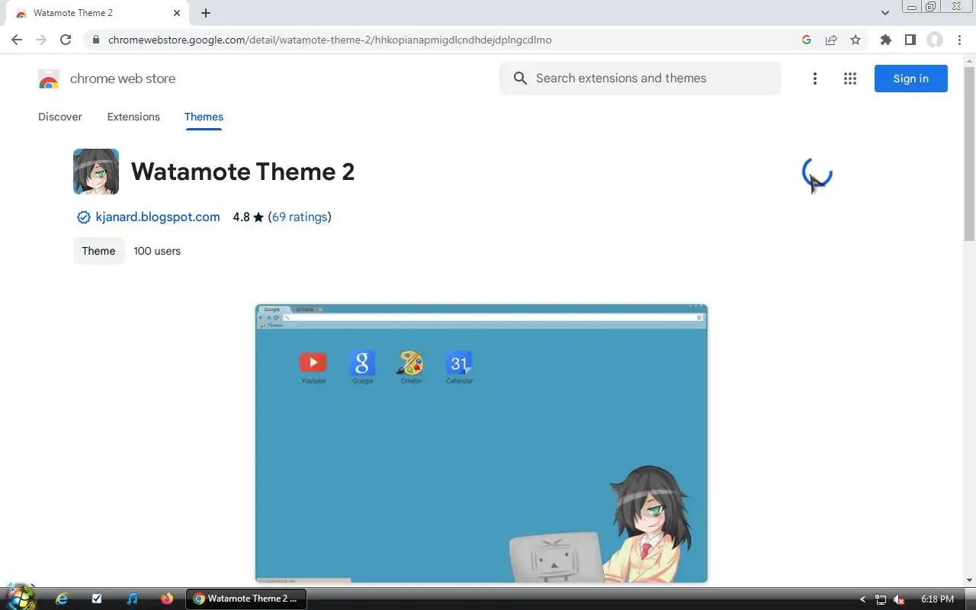Toggle the browser side panel icon
Viewport: 976px width, 610px height.
[x=910, y=40]
